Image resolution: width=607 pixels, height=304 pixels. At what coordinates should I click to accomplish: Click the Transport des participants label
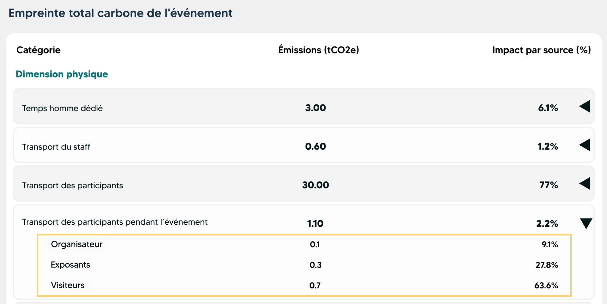72,185
